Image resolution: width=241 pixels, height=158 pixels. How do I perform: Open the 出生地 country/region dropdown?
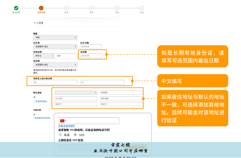pos(55,46)
